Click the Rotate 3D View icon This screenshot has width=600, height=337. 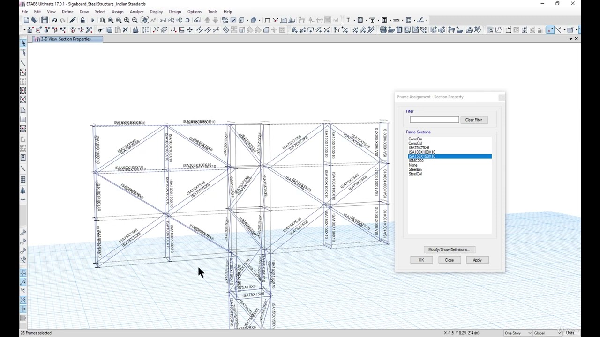click(x=187, y=20)
